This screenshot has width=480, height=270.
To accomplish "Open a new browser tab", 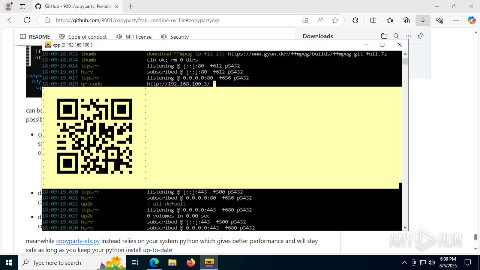I will [130, 6].
